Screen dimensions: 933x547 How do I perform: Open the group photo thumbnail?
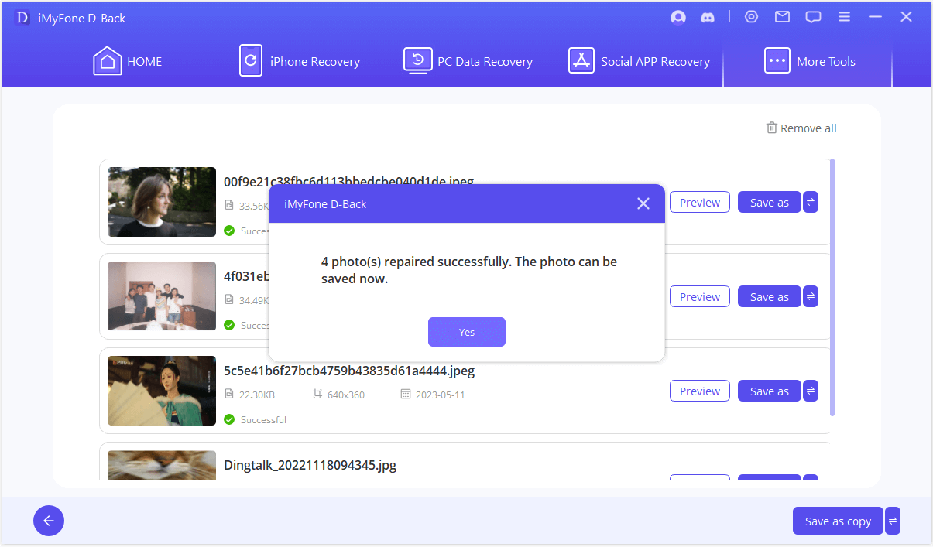[x=162, y=296]
